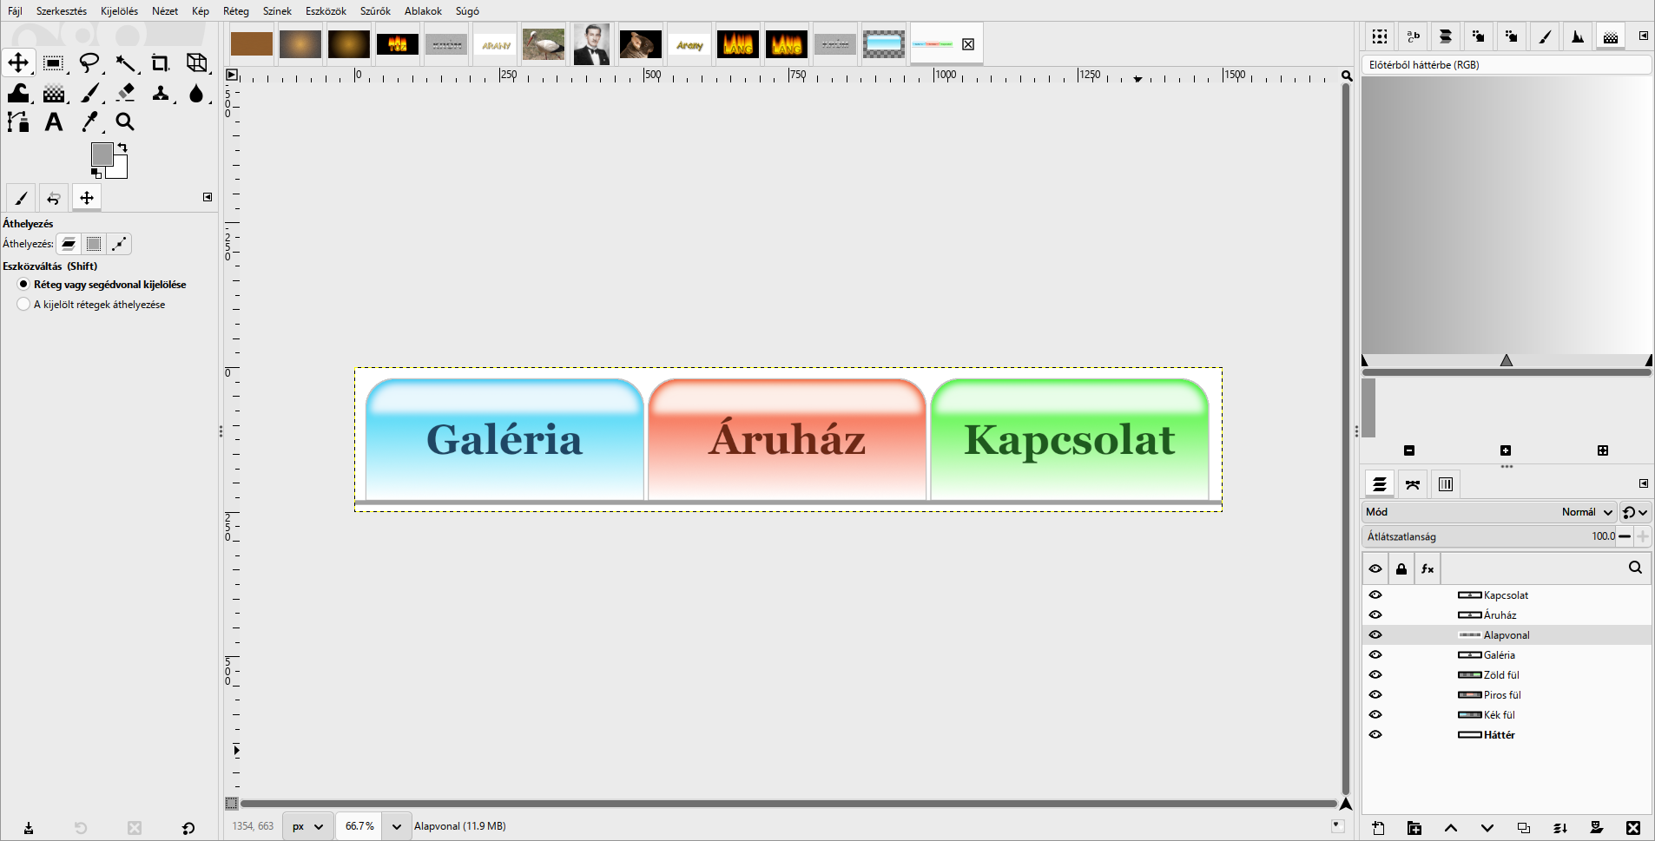This screenshot has width=1655, height=841.
Task: Click the foreground gray color swatch
Action: coord(102,154)
